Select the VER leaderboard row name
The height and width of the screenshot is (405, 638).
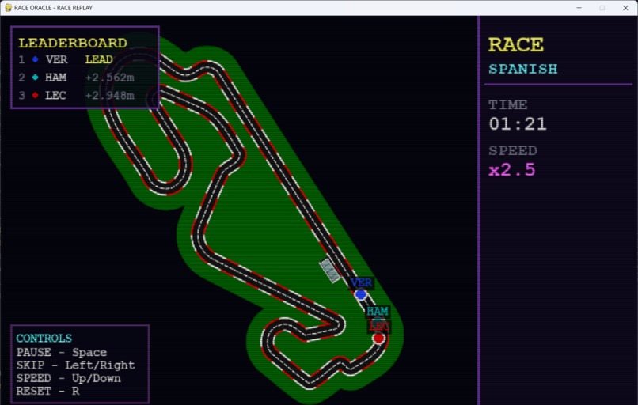(x=56, y=60)
